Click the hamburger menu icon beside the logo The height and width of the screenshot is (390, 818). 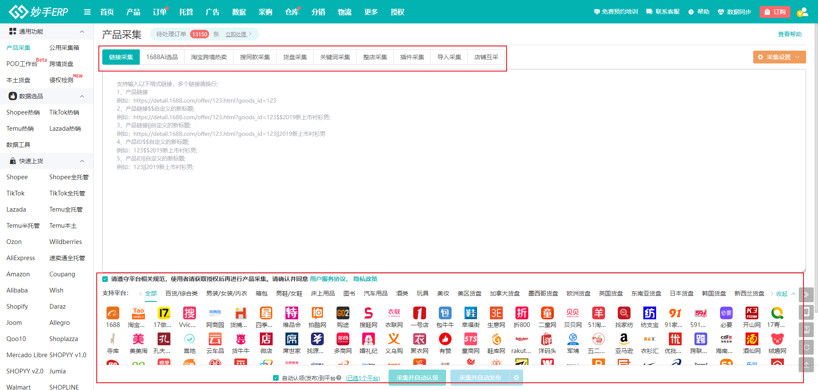pyautogui.click(x=87, y=12)
